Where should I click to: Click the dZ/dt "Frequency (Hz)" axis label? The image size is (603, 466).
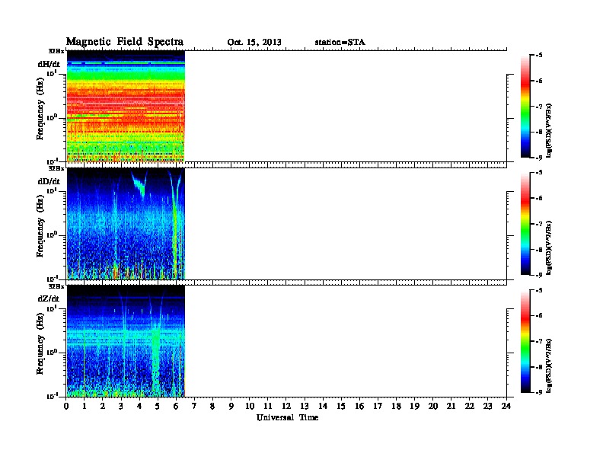[40, 343]
